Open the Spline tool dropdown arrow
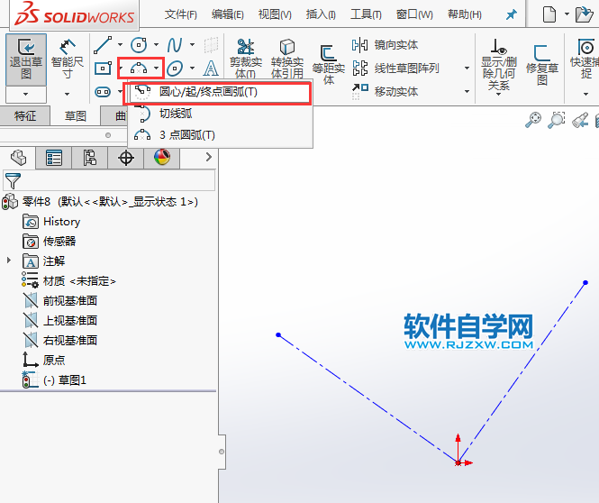The image size is (599, 503). pyautogui.click(x=192, y=45)
